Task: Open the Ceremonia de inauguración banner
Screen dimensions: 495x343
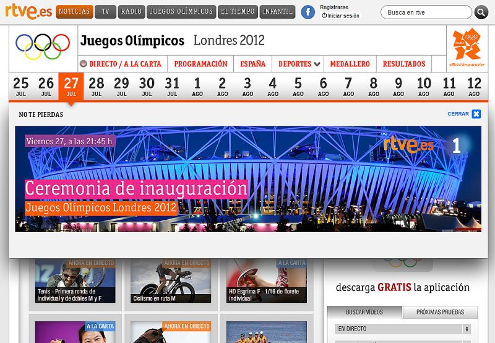Action: click(247, 179)
